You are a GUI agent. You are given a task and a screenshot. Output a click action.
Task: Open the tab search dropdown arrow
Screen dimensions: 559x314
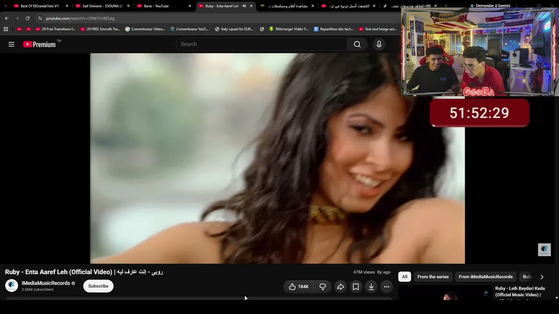tap(6, 6)
